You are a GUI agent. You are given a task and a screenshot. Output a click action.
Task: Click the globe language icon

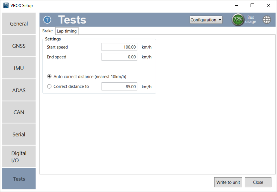point(266,20)
